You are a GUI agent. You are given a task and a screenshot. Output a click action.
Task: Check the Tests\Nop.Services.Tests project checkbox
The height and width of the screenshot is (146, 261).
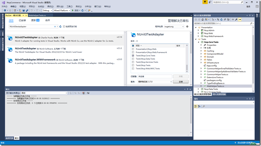(133, 62)
